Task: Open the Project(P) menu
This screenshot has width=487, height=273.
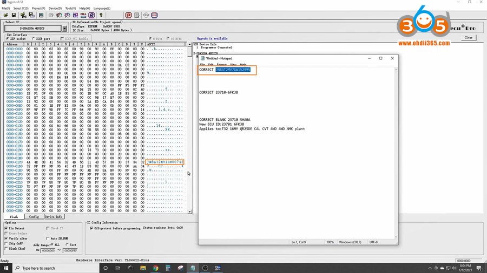Action: pos(38,8)
